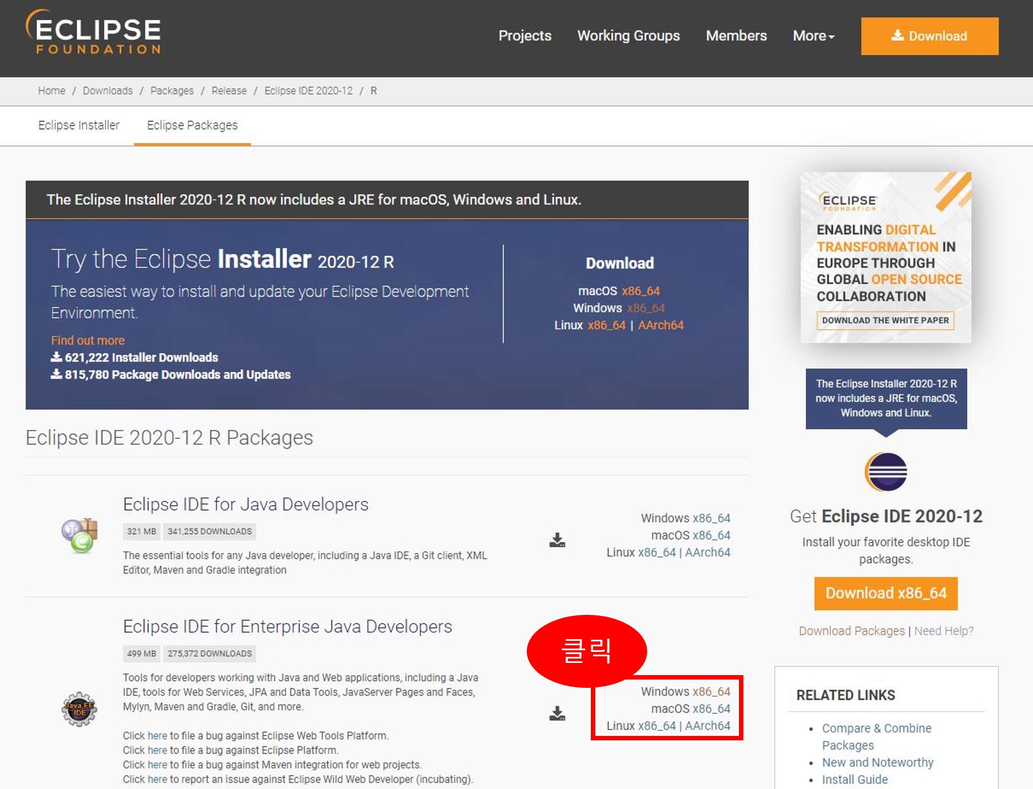Download Java Developers Linux AArch64
The width and height of the screenshot is (1033, 789).
pyautogui.click(x=707, y=552)
